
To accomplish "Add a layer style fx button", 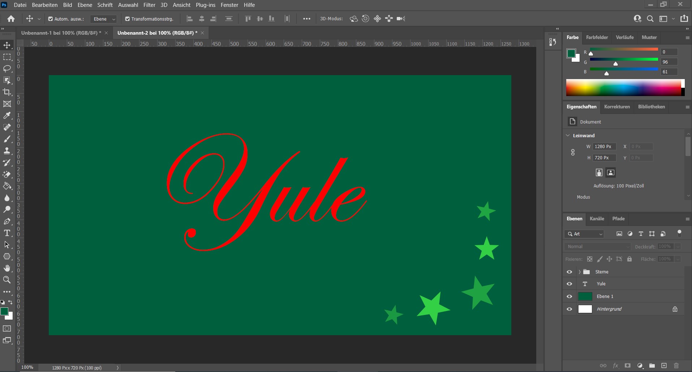I will 615,365.
